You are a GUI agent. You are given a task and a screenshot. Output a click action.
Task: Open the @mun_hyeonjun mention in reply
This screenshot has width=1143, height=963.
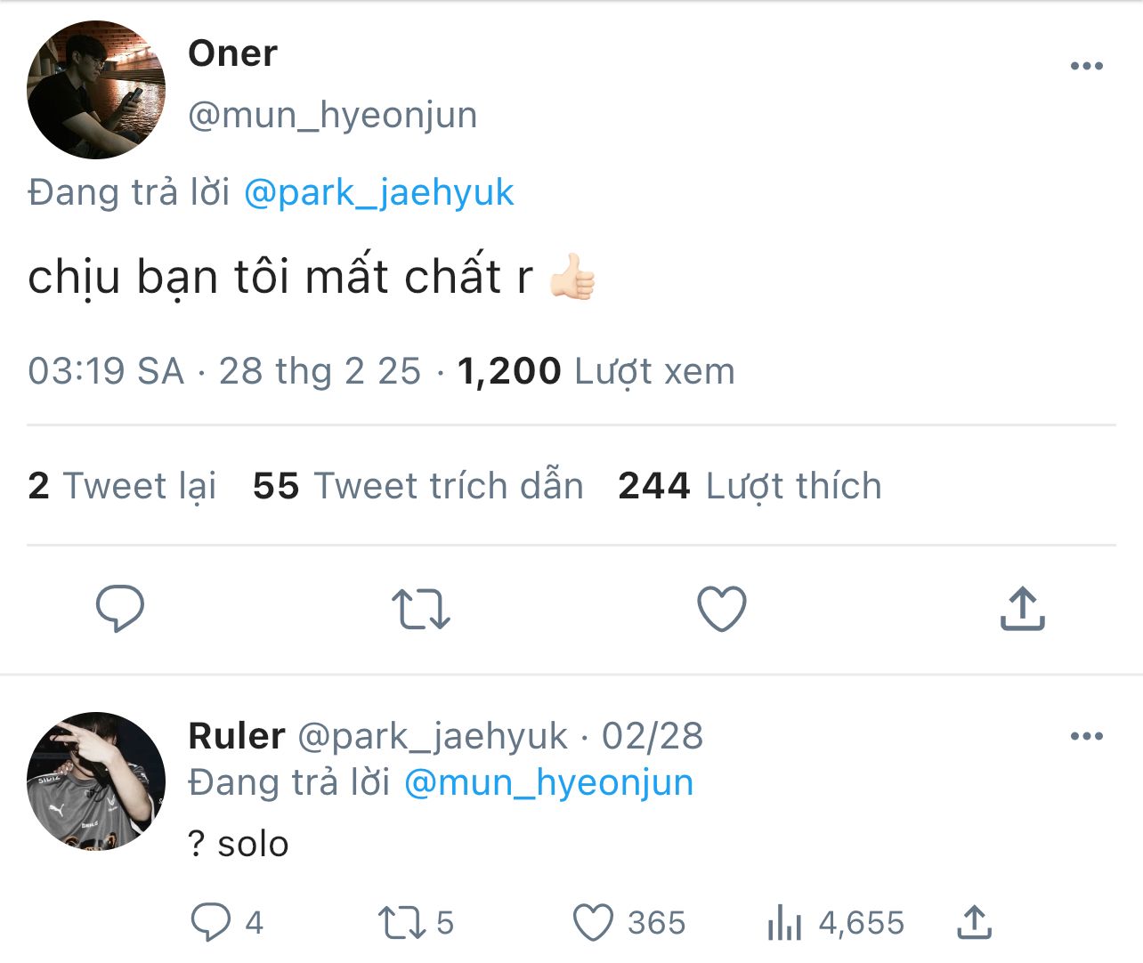(548, 782)
